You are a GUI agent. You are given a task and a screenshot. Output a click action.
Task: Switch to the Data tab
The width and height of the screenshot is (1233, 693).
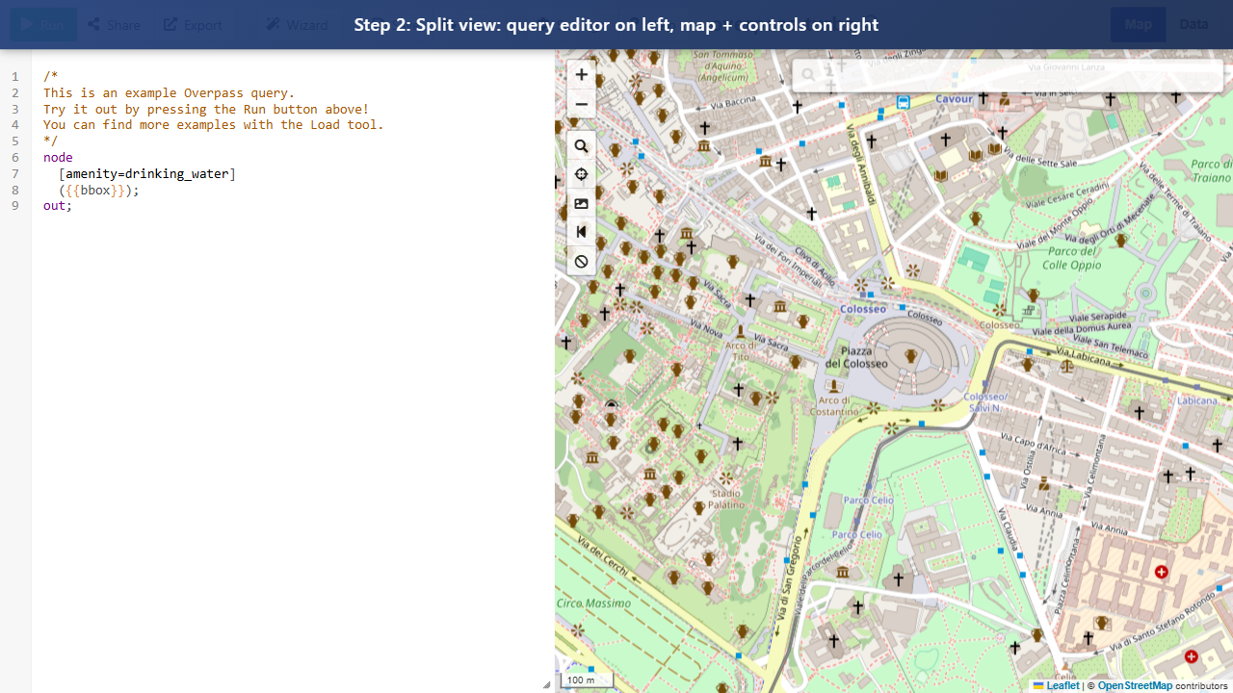1194,23
